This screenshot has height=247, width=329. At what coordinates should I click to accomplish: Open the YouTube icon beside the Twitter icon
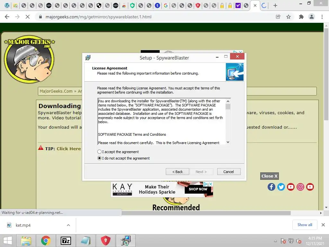click(290, 187)
